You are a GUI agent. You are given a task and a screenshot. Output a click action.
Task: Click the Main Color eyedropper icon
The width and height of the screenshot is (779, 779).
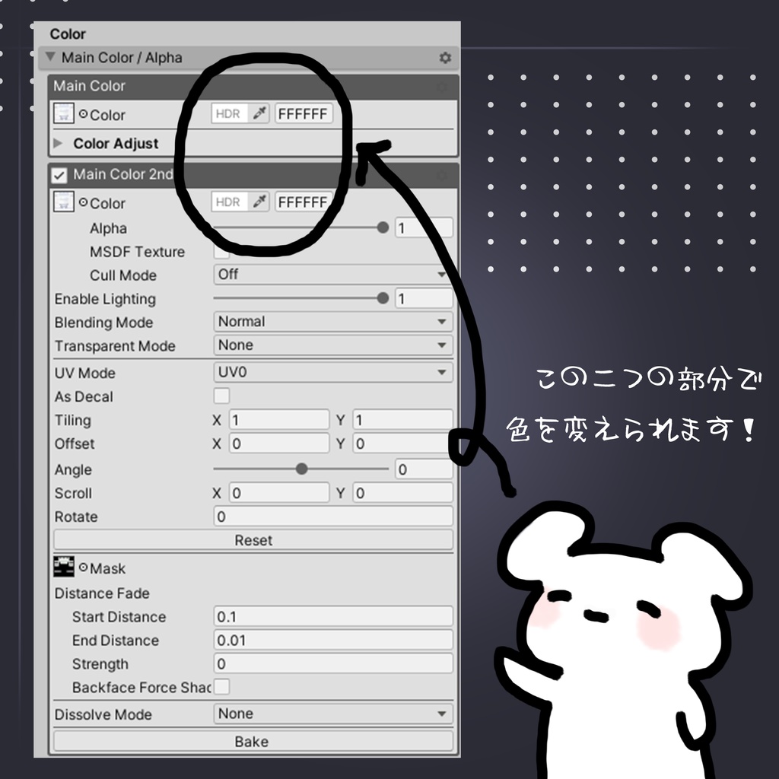tap(259, 114)
